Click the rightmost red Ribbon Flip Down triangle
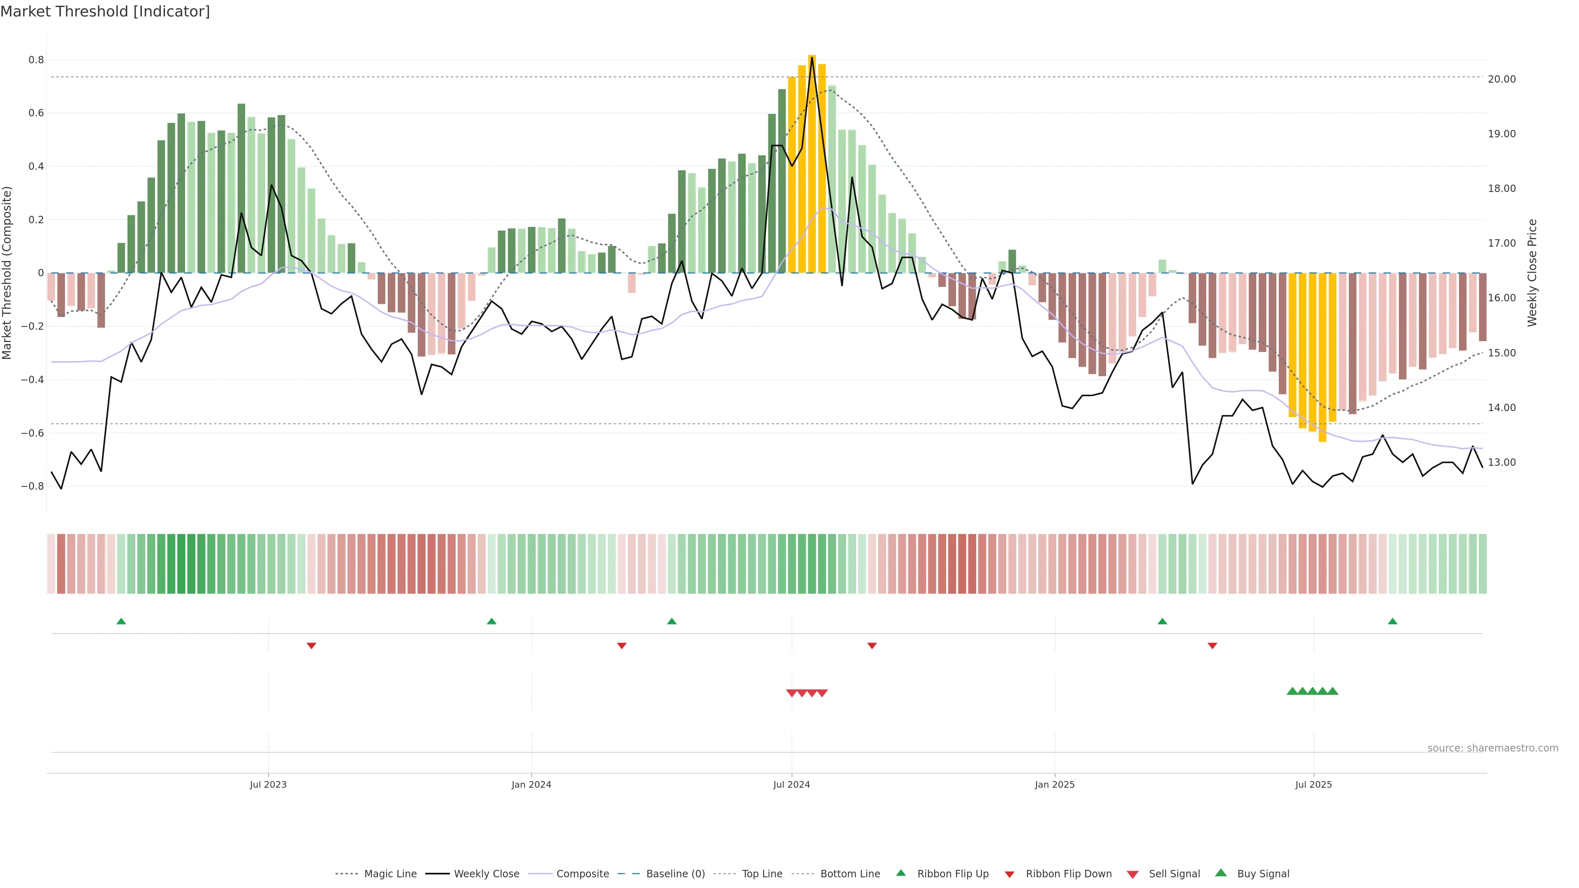 point(1213,646)
